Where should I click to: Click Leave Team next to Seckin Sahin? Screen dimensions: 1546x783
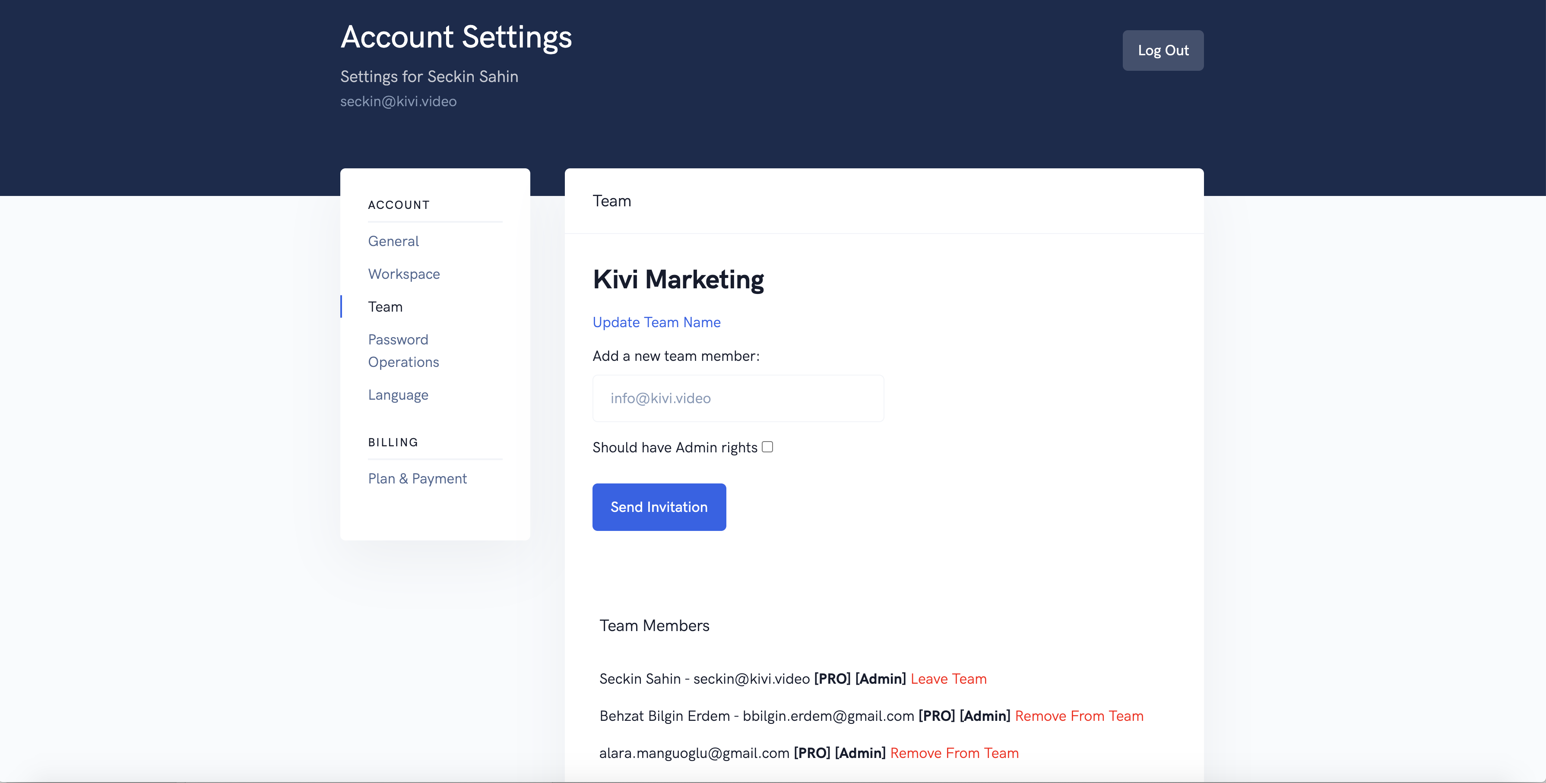(x=947, y=679)
